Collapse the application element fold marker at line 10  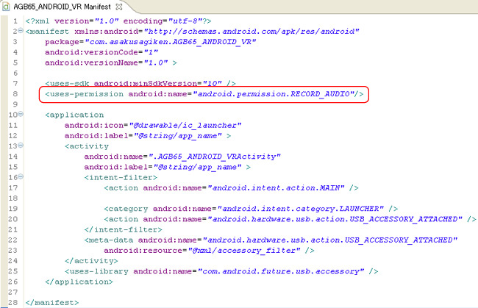tap(21, 114)
